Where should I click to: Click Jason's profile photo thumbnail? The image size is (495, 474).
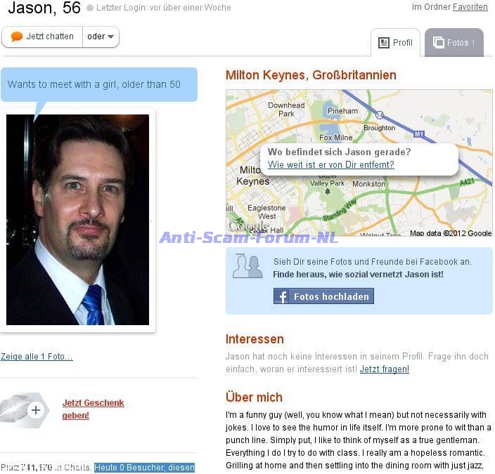pos(77,220)
